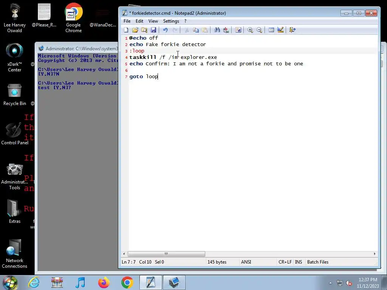Click the exit door toolbar icon

click(x=293, y=30)
